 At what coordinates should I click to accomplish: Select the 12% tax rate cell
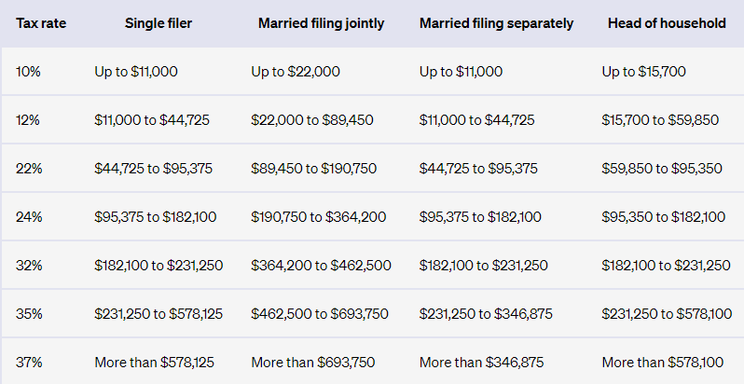pos(28,119)
